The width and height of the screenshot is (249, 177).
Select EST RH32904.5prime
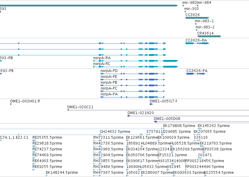pyautogui.click(x=108, y=155)
